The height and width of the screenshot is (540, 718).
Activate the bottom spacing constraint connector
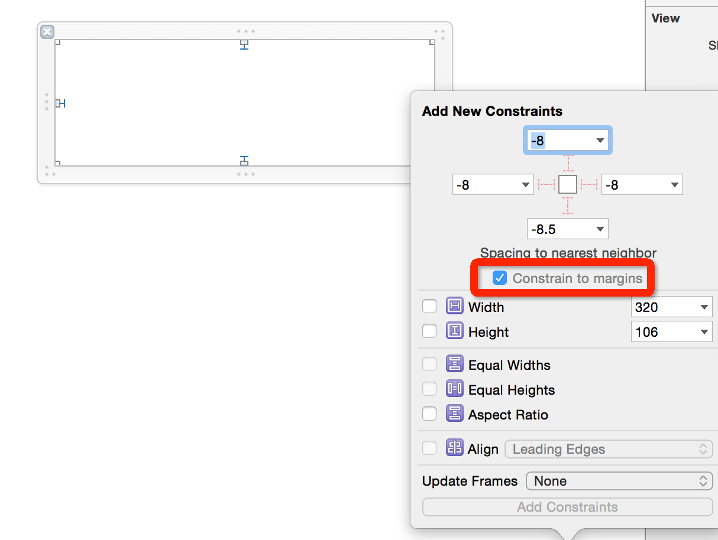[567, 205]
